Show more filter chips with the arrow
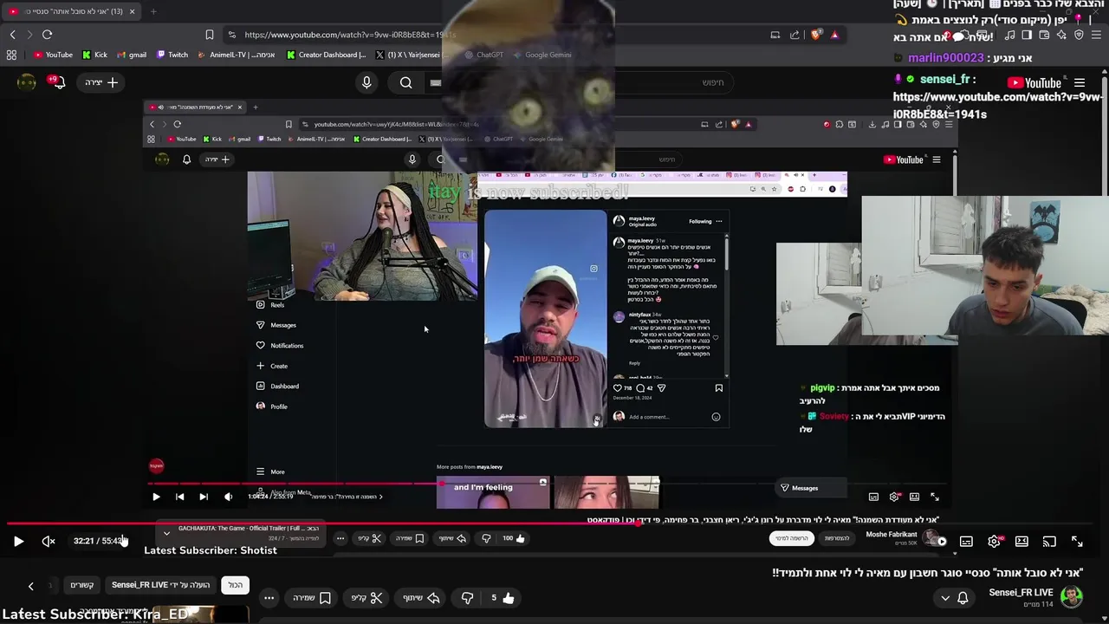The image size is (1109, 624). click(x=30, y=586)
